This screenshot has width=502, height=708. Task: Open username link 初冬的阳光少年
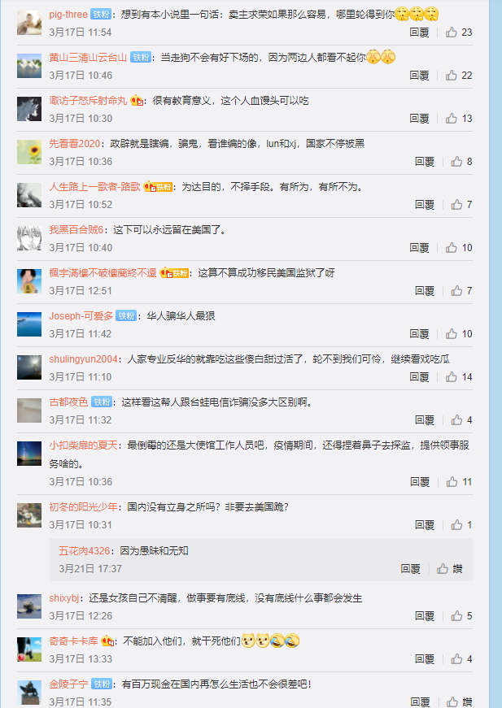coord(83,507)
